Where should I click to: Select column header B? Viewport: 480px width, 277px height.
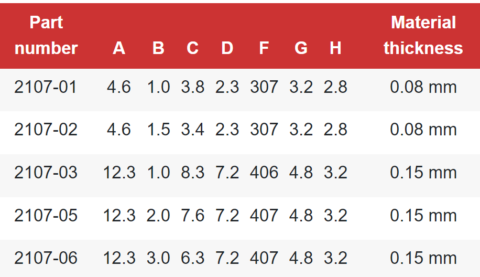(x=158, y=48)
